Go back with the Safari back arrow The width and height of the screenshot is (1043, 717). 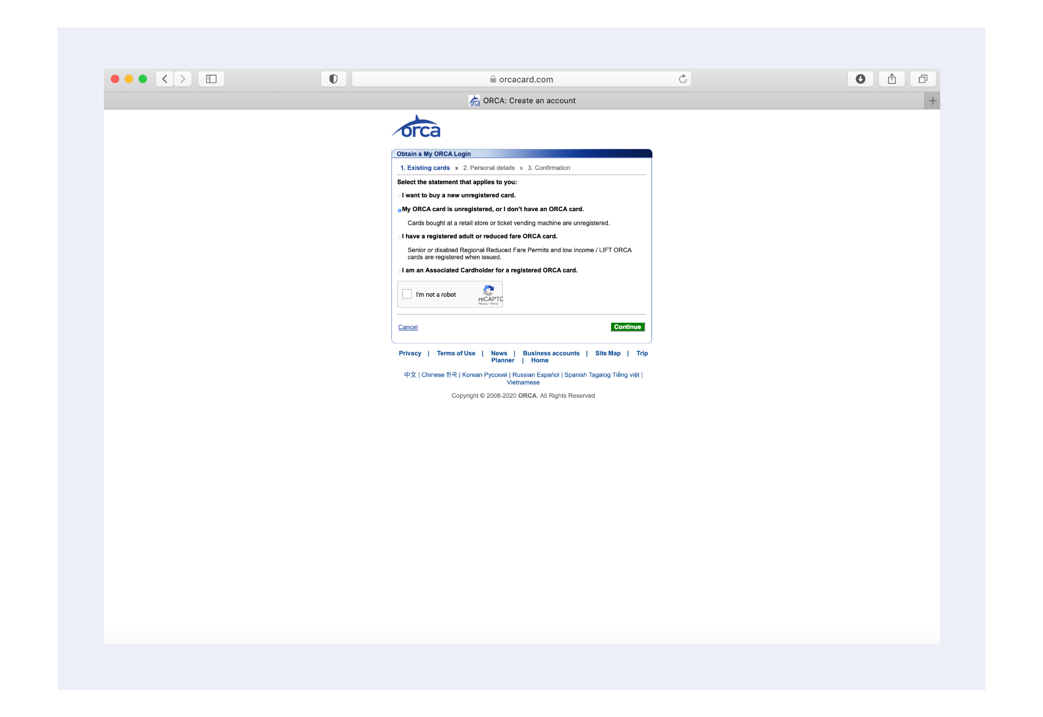point(165,79)
